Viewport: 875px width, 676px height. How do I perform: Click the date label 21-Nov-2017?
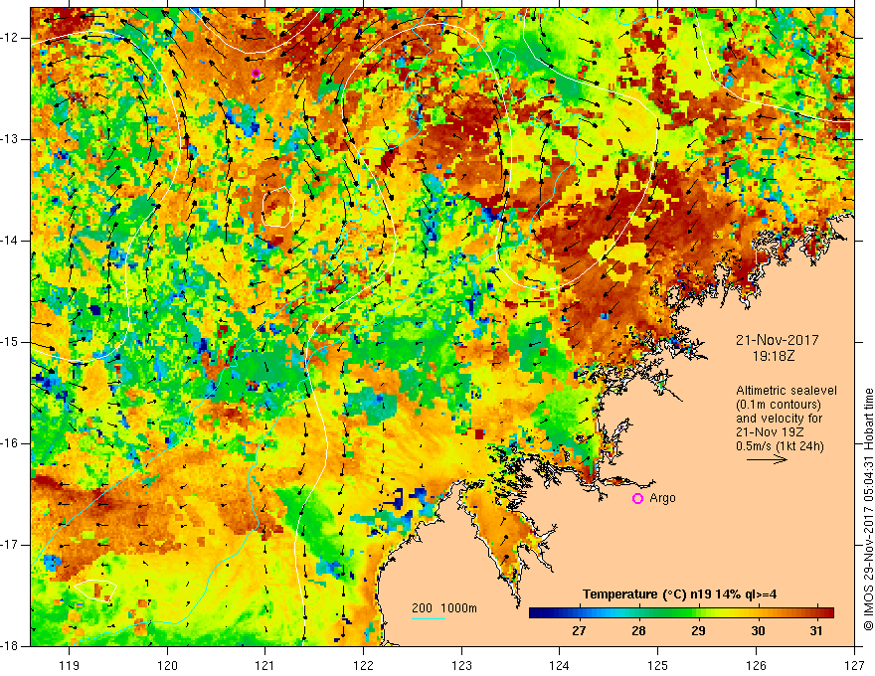[x=778, y=340]
